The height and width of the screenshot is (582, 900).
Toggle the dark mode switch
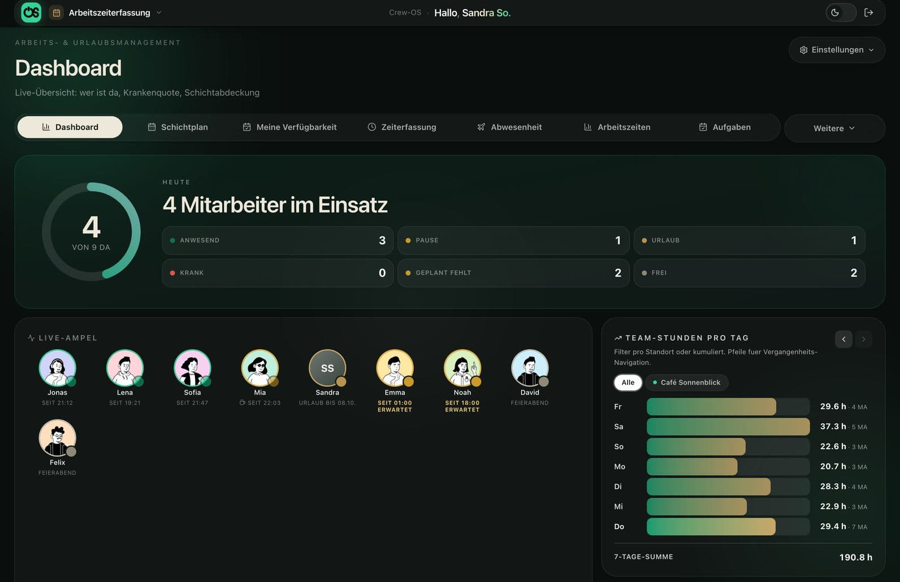[841, 12]
